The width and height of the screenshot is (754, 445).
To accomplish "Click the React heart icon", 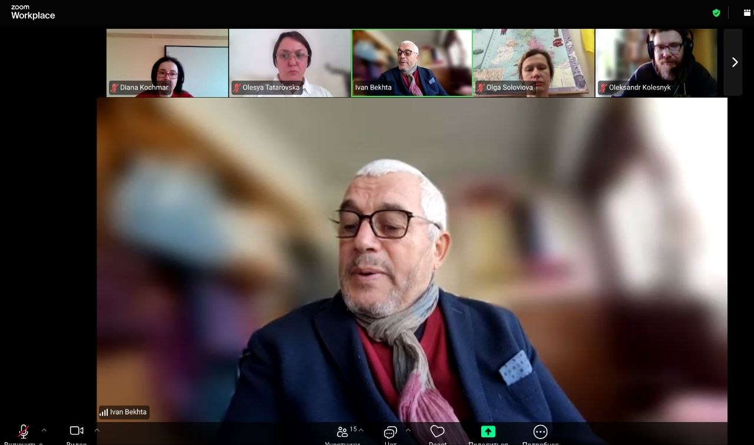I will [437, 432].
